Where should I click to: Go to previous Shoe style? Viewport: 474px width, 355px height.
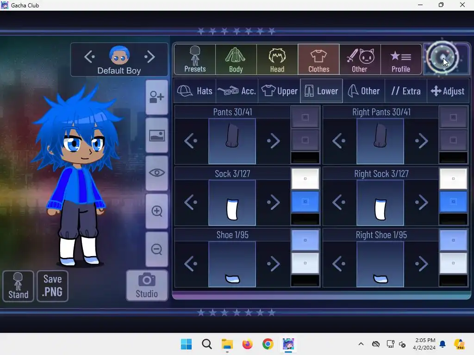pyautogui.click(x=191, y=264)
